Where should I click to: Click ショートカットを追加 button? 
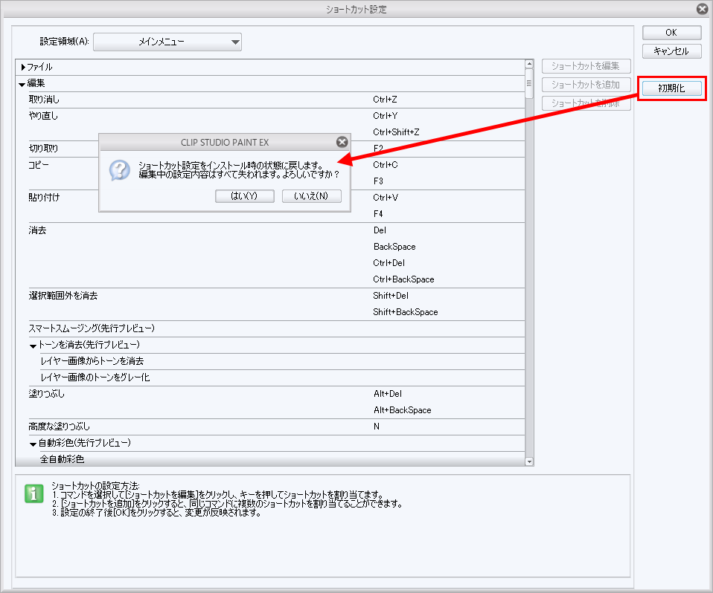point(586,85)
